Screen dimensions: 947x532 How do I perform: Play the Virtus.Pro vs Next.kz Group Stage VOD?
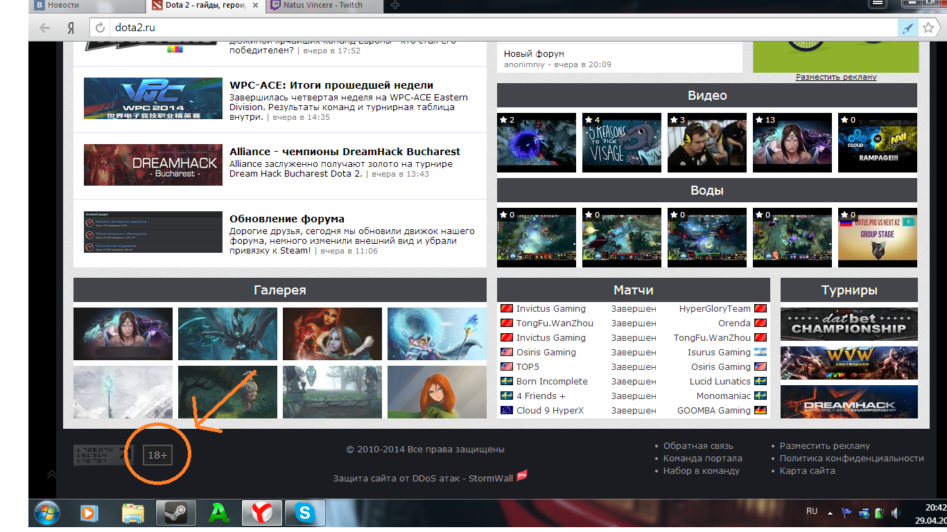coord(878,238)
